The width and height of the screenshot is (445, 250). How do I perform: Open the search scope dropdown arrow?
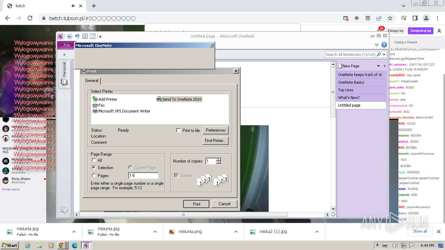[384, 55]
